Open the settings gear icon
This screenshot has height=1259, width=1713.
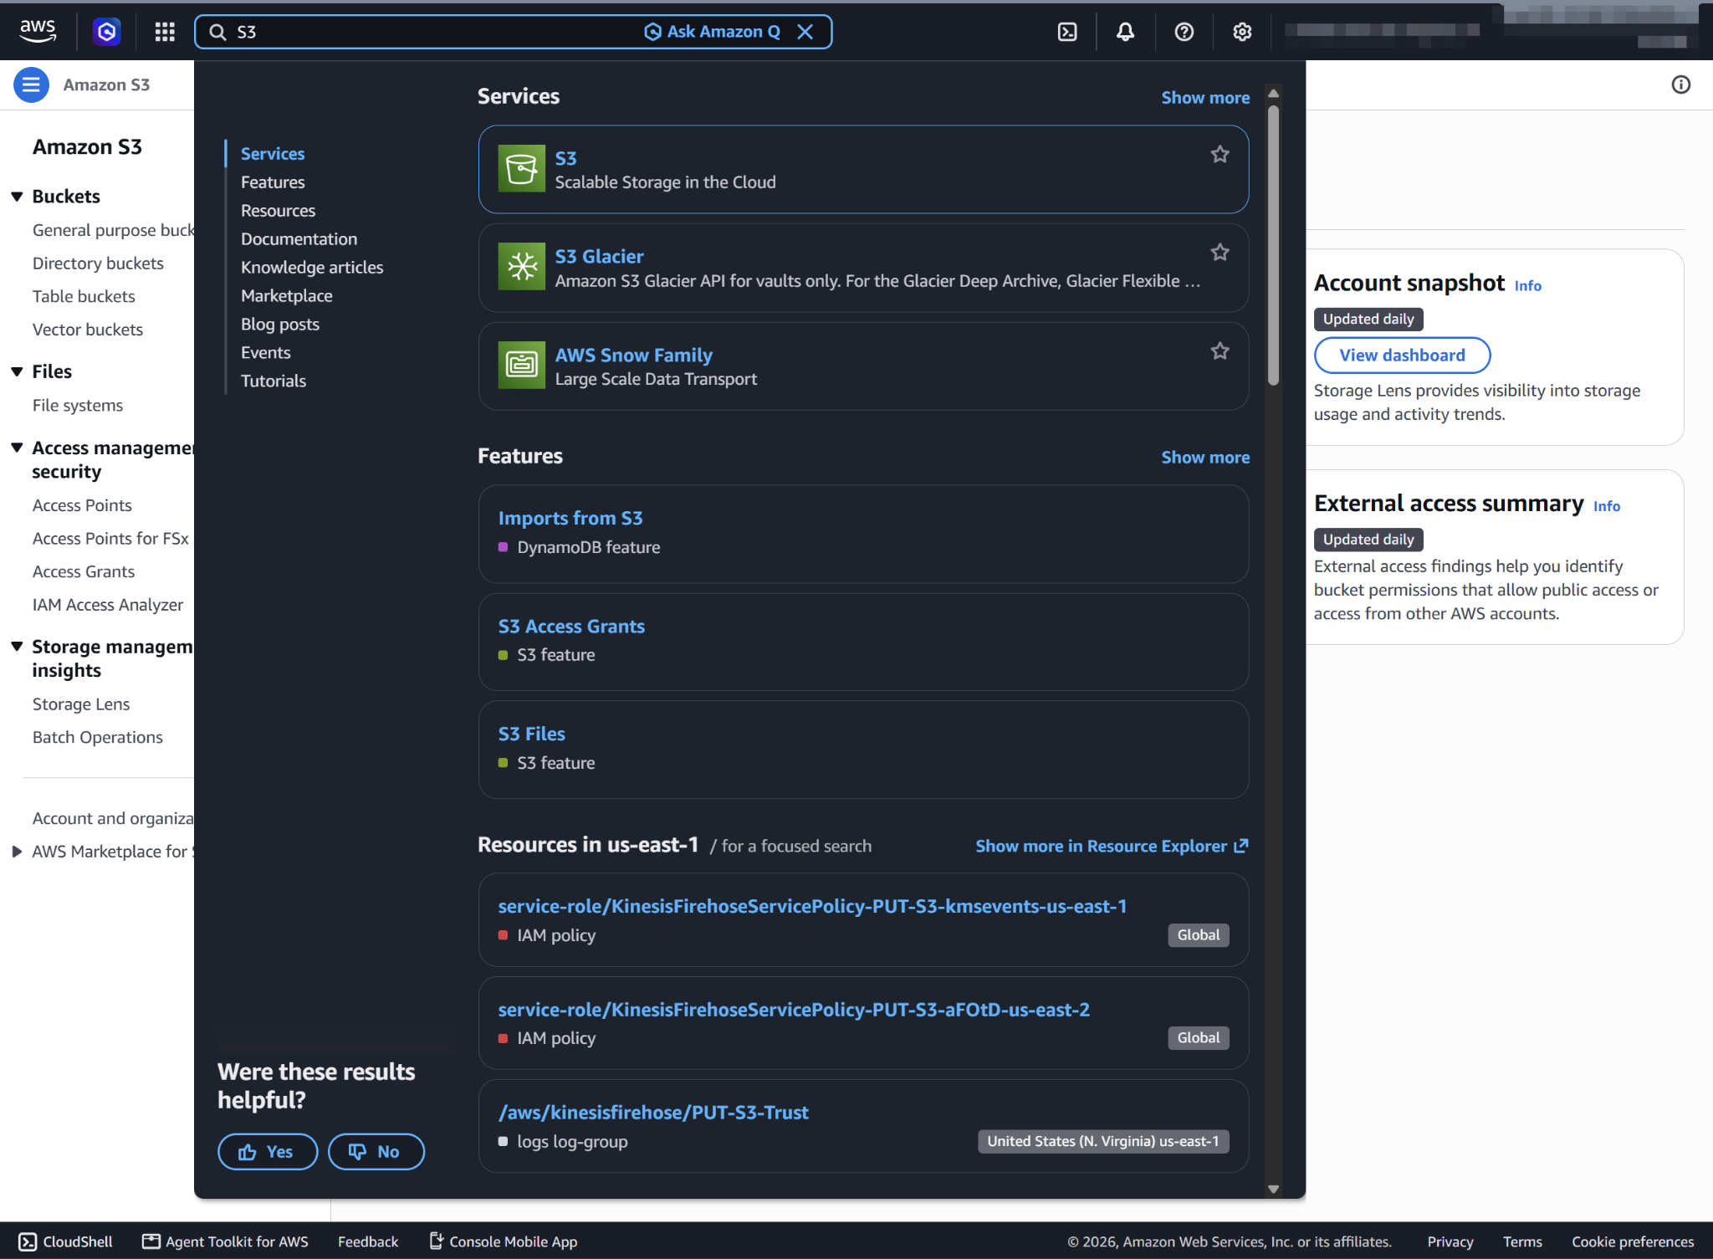(x=1242, y=32)
